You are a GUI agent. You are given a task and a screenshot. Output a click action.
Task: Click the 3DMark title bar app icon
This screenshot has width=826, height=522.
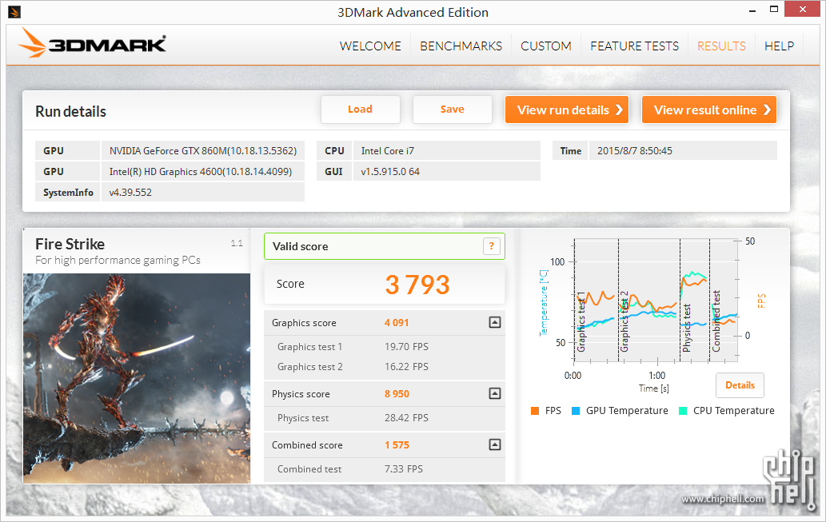(14, 11)
